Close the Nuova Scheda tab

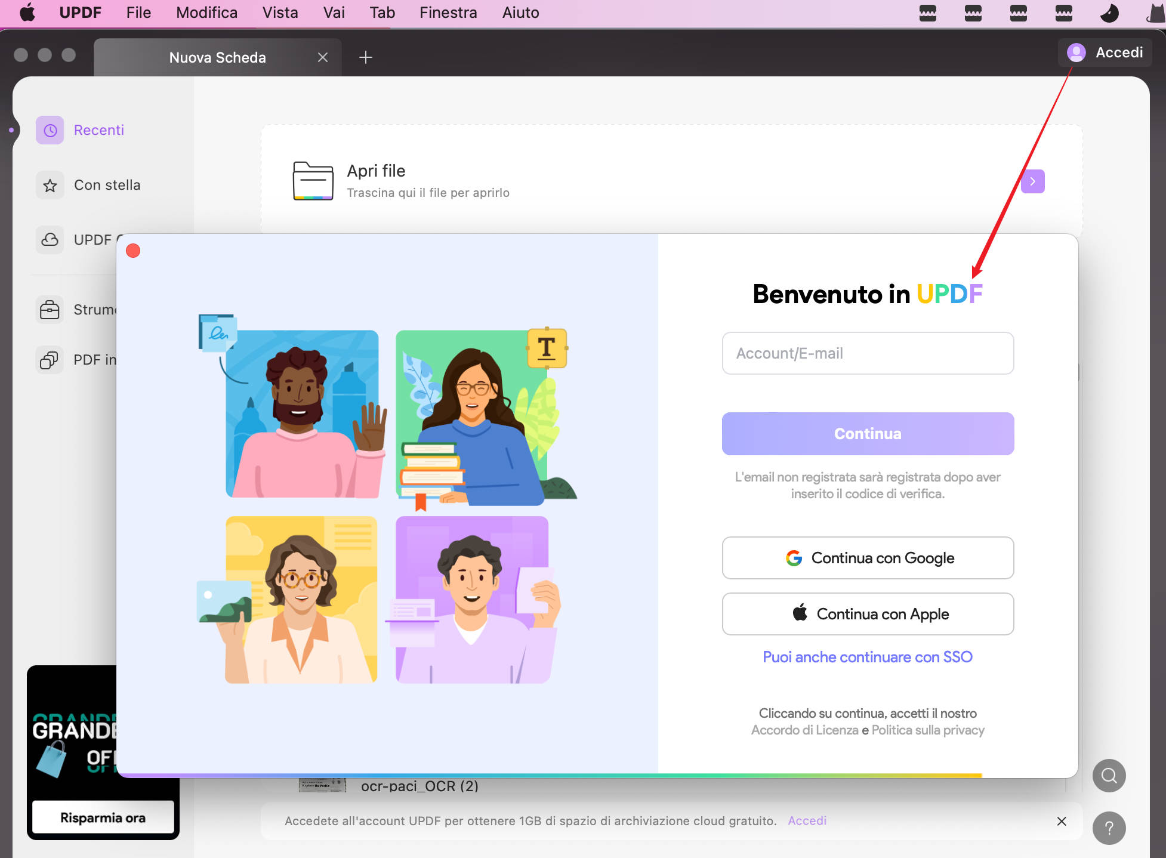pyautogui.click(x=323, y=57)
